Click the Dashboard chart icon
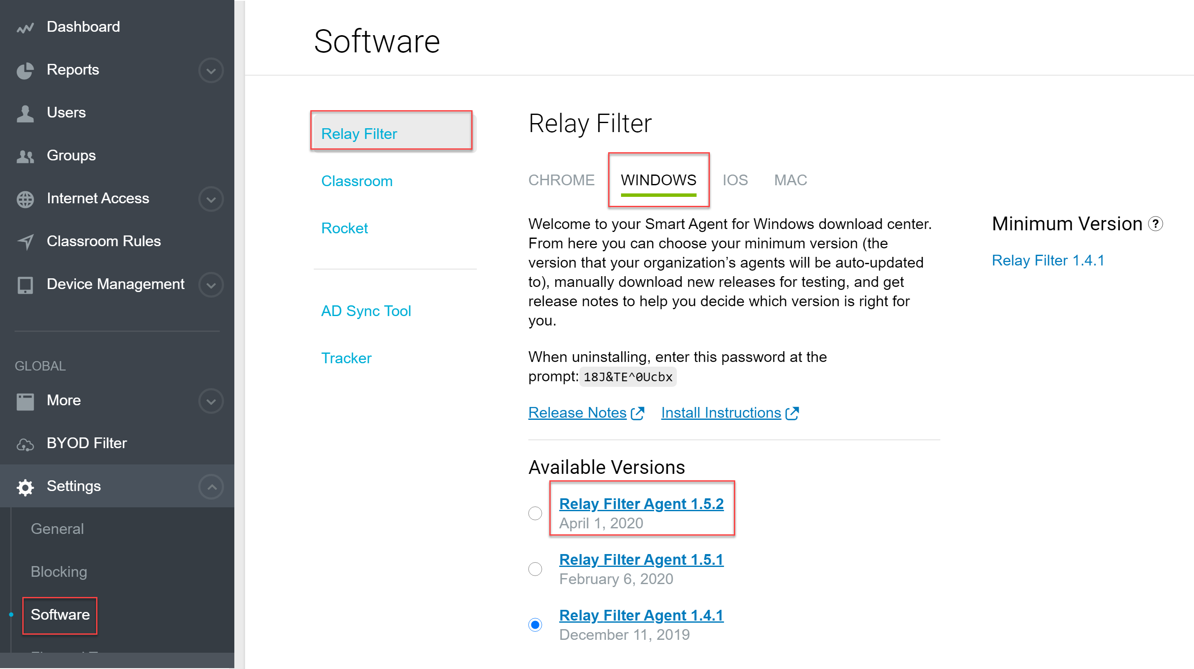 click(x=25, y=28)
